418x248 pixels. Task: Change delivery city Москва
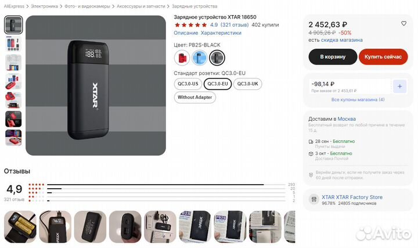[347, 118]
